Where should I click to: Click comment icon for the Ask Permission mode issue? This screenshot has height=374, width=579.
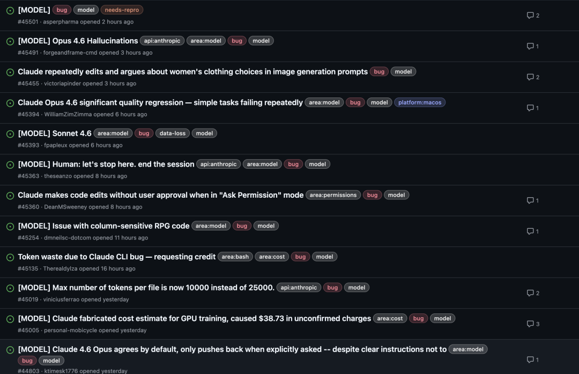click(x=530, y=200)
